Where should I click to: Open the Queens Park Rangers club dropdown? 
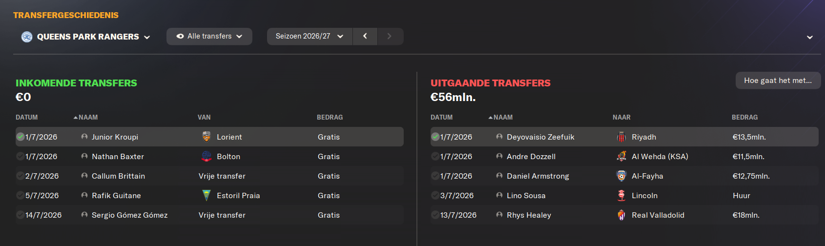pos(86,37)
